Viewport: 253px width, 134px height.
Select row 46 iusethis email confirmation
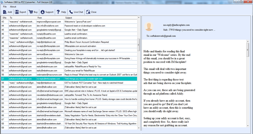pos(69,34)
